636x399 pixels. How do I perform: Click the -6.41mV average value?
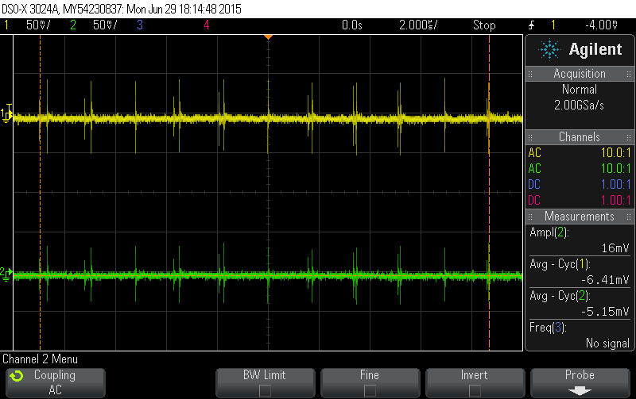pyautogui.click(x=605, y=280)
